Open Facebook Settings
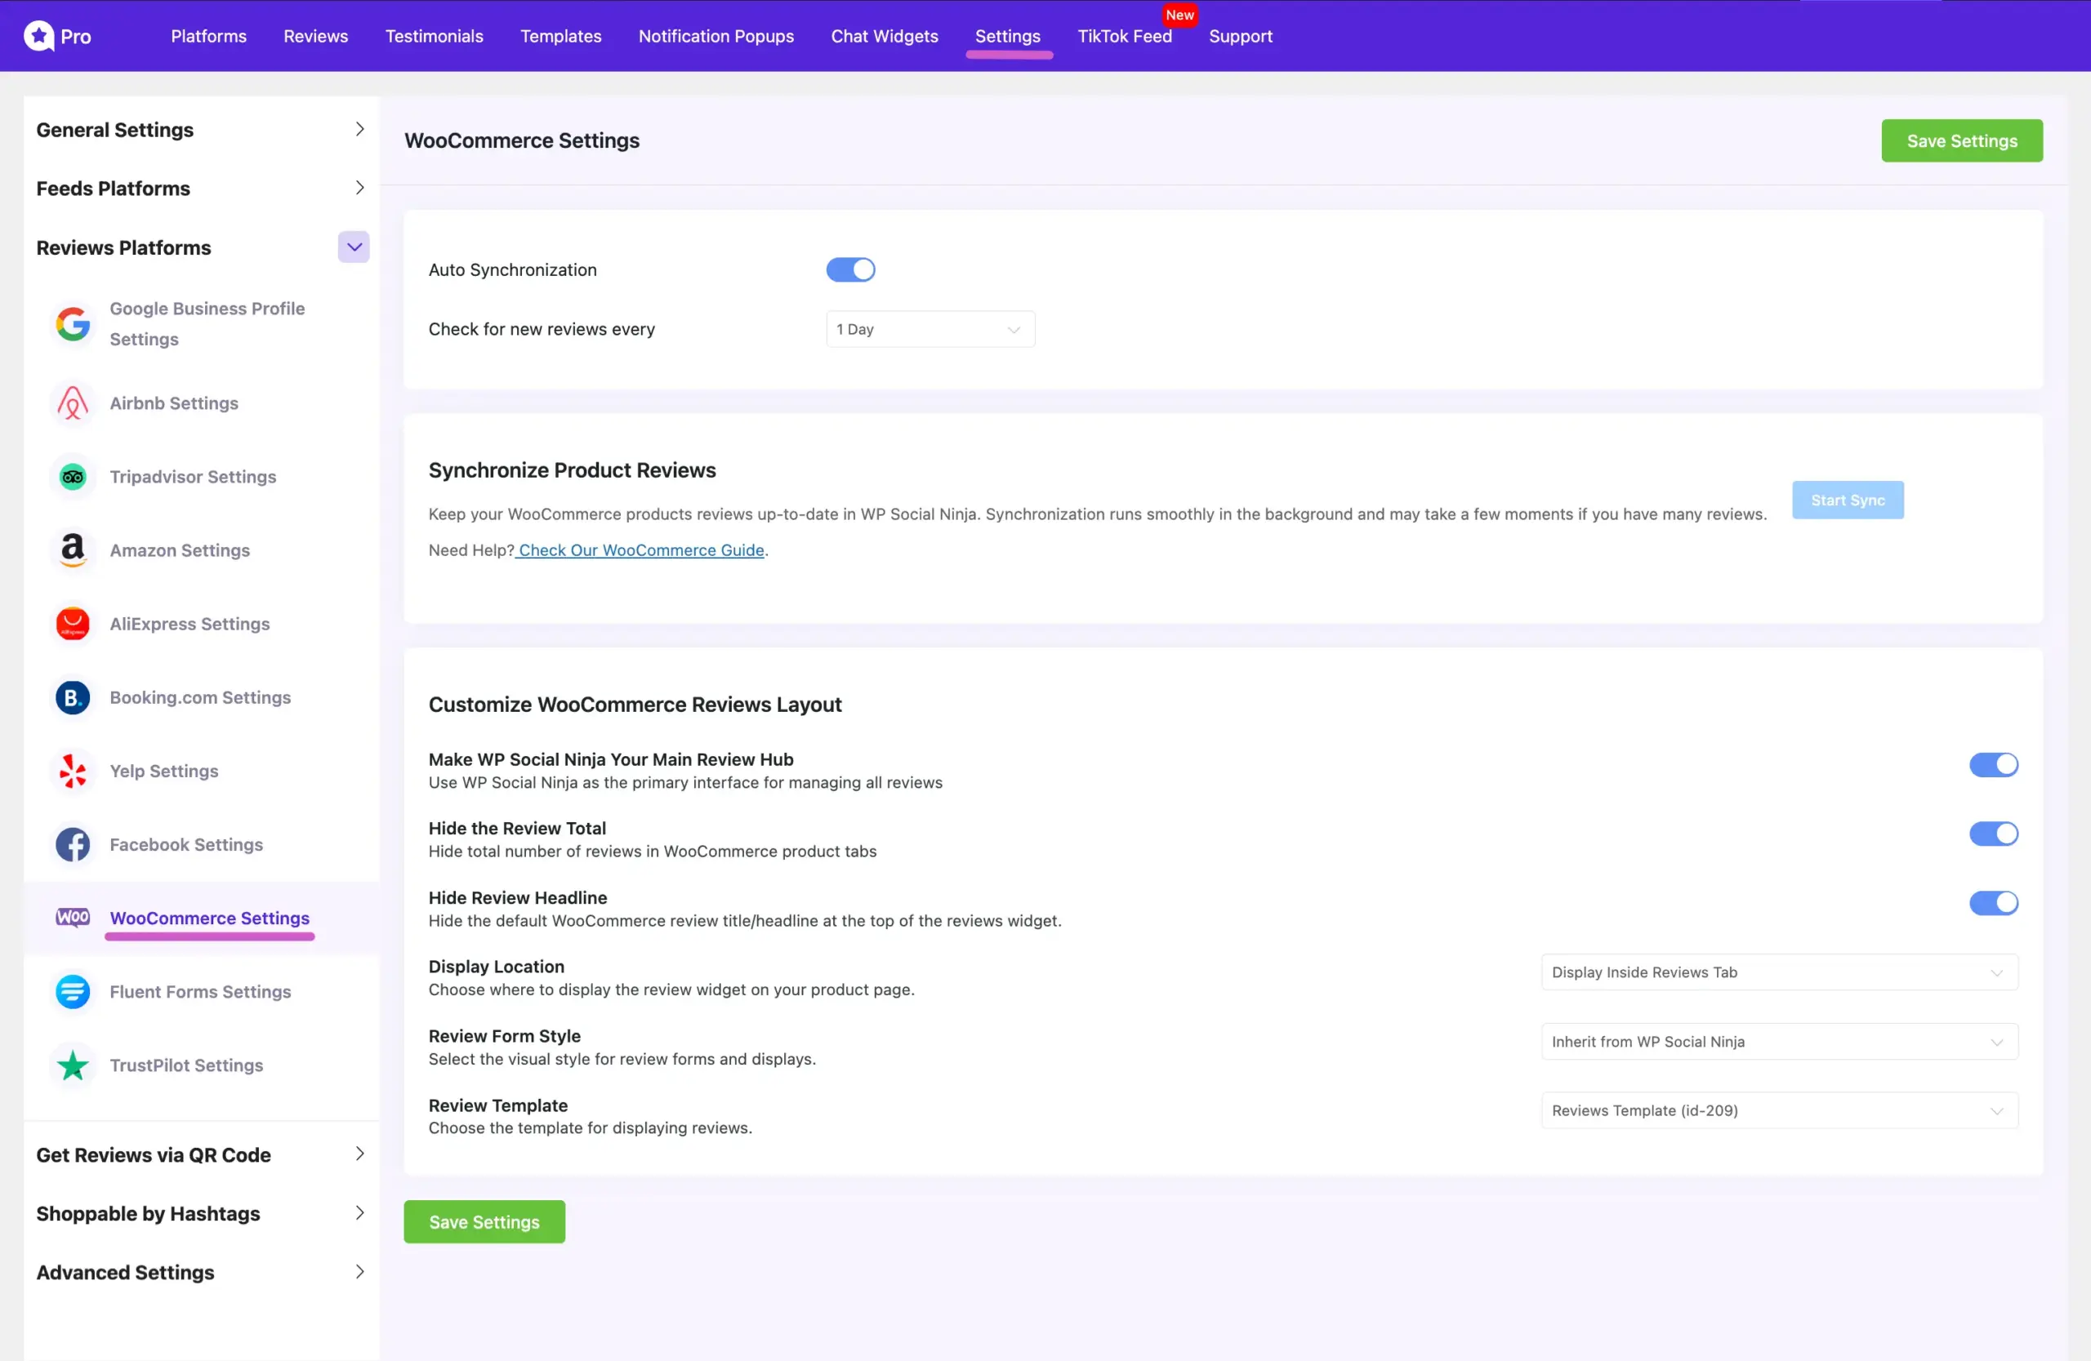This screenshot has width=2091, height=1361. click(x=186, y=845)
